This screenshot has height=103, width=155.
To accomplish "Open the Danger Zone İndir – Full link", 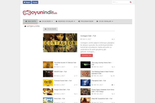I will (62, 90).
